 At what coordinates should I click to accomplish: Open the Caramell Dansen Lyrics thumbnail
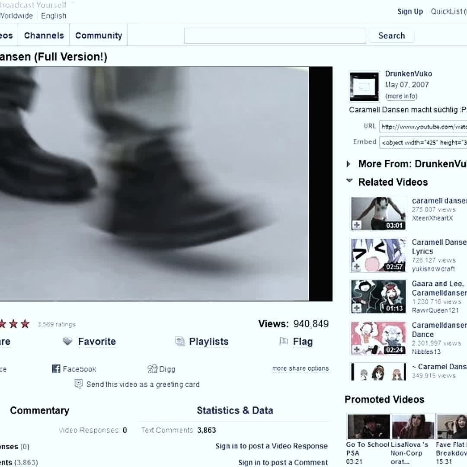click(378, 255)
